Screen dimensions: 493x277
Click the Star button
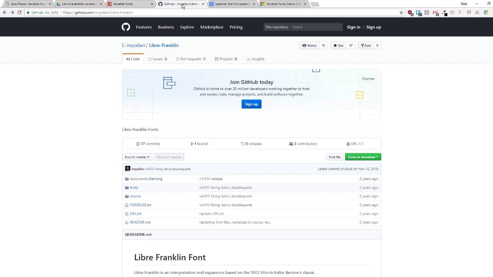339,45
